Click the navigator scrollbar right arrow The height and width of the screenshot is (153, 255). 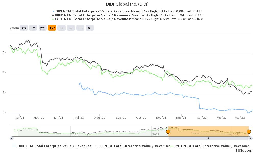tap(251, 138)
